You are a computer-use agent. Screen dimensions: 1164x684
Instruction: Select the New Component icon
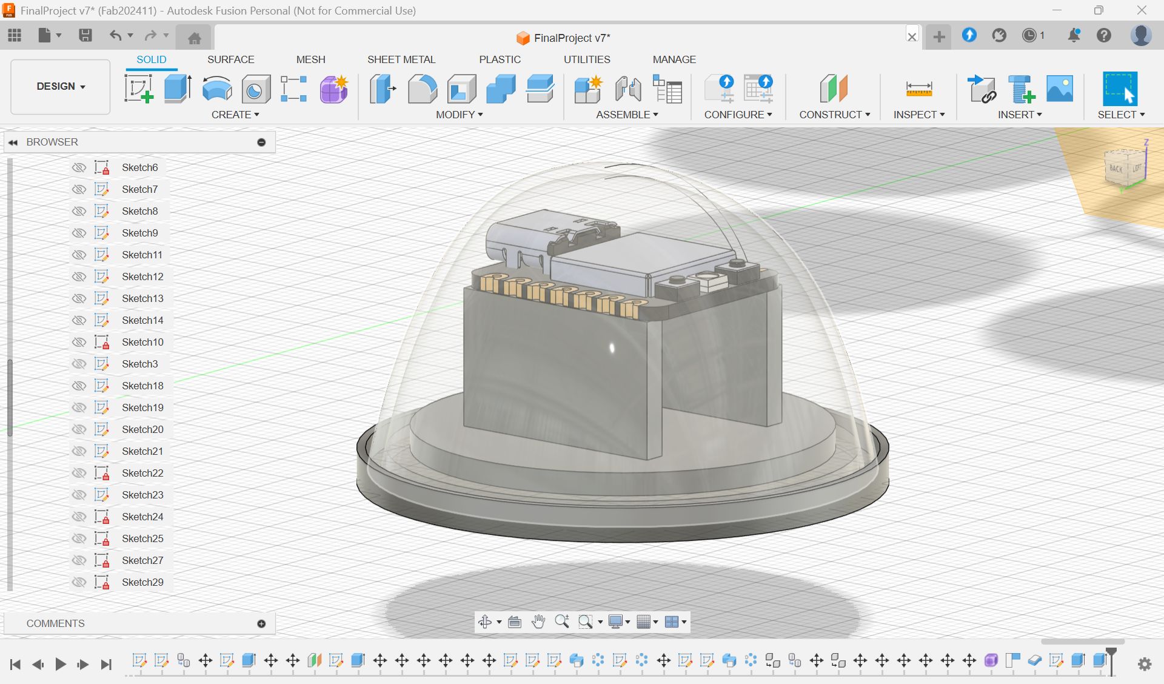point(588,89)
